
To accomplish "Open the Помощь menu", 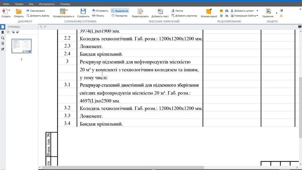I will click(65, 4).
